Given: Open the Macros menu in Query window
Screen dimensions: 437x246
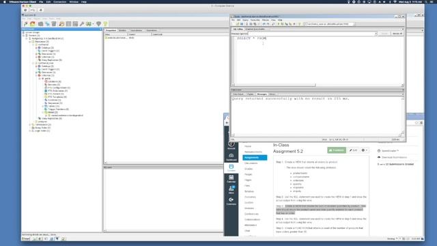Looking at the screenshot, I should (266, 20).
